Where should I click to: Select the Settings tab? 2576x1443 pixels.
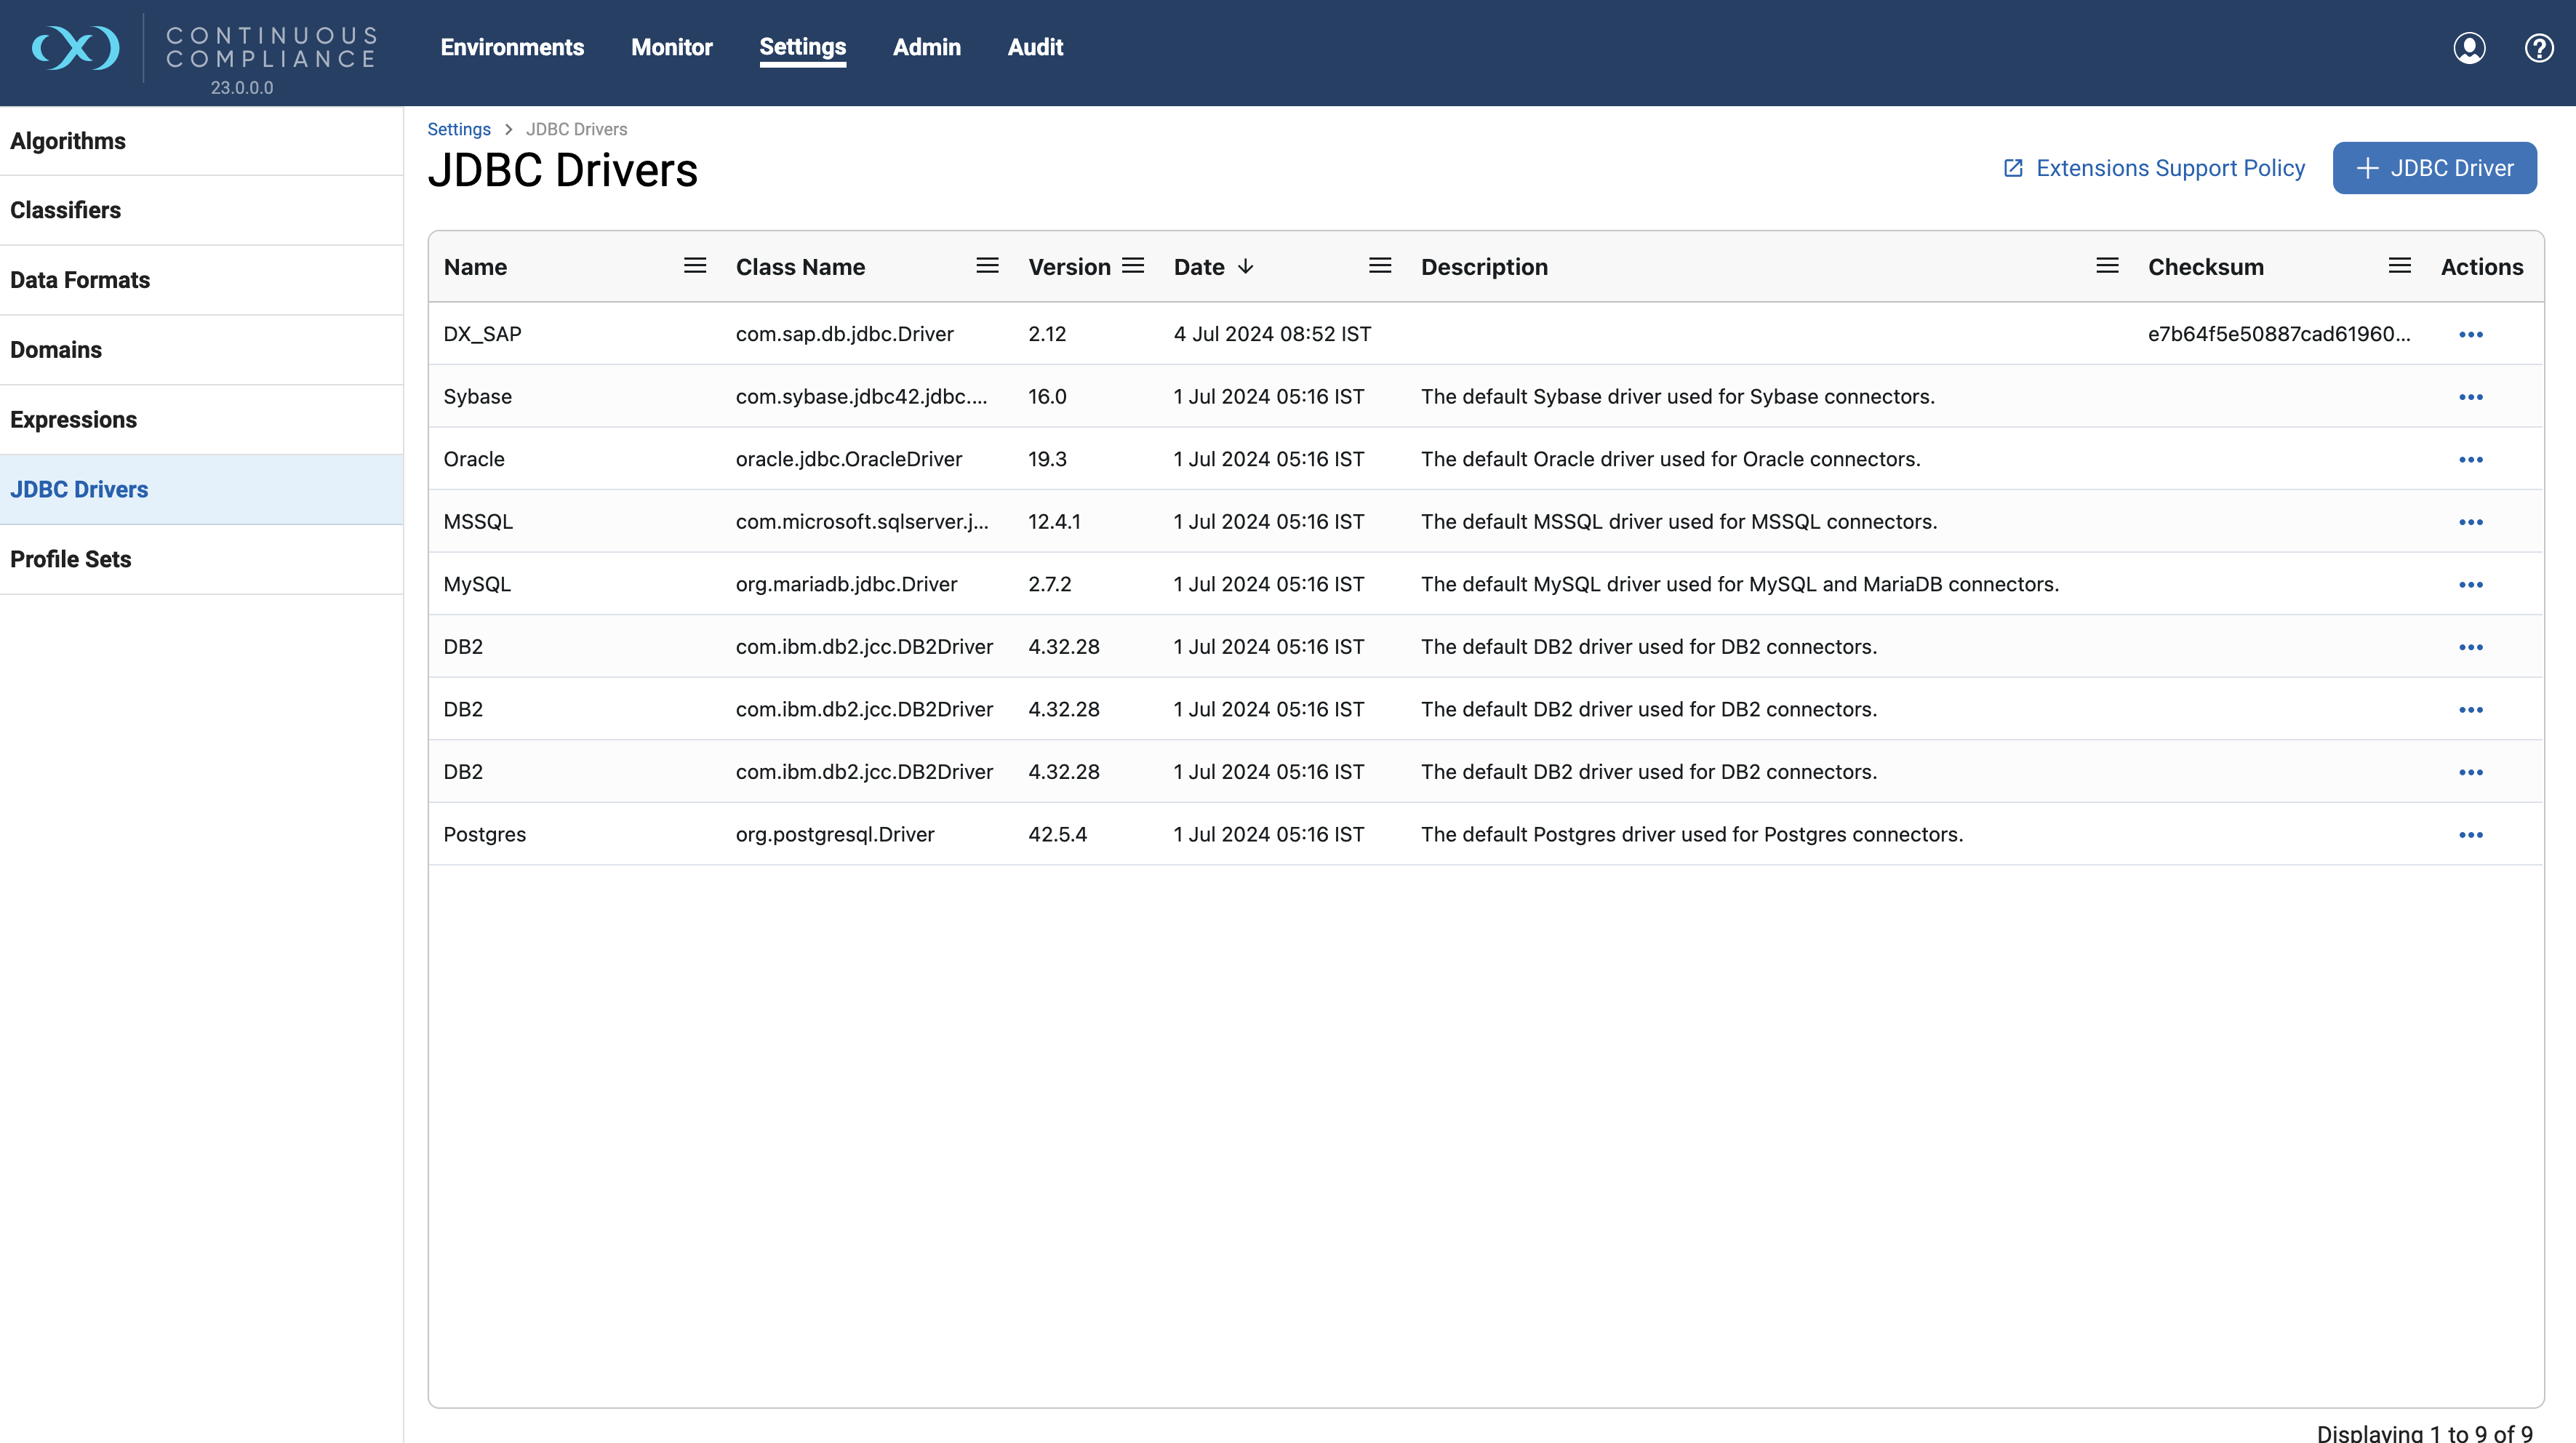click(x=802, y=47)
